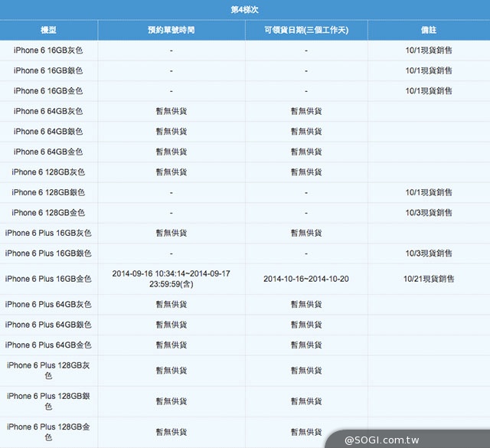Click 暫無供貨 reservation cell for iPhone 6 Plus 64GB金色

171,345
